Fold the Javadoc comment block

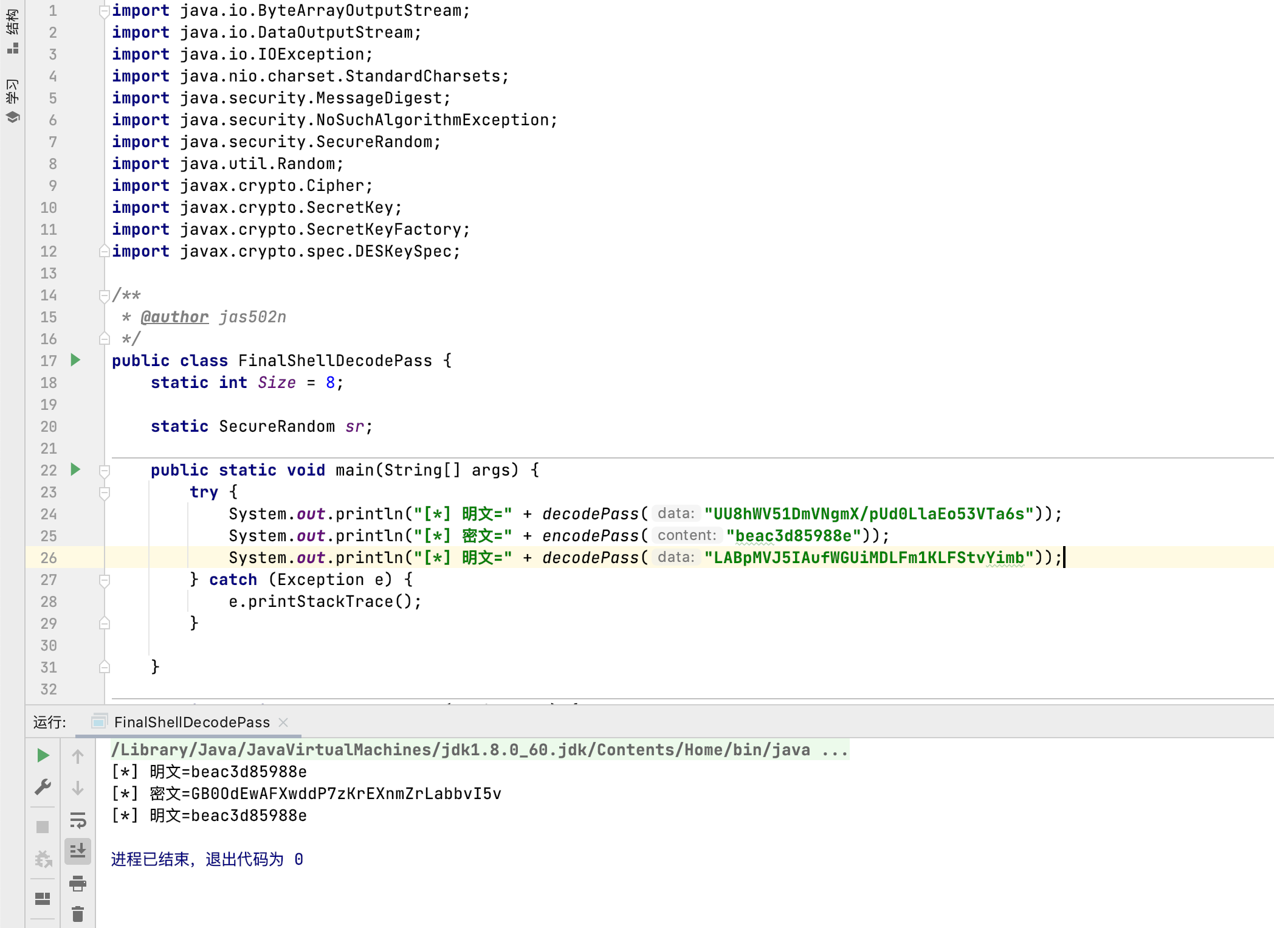104,296
